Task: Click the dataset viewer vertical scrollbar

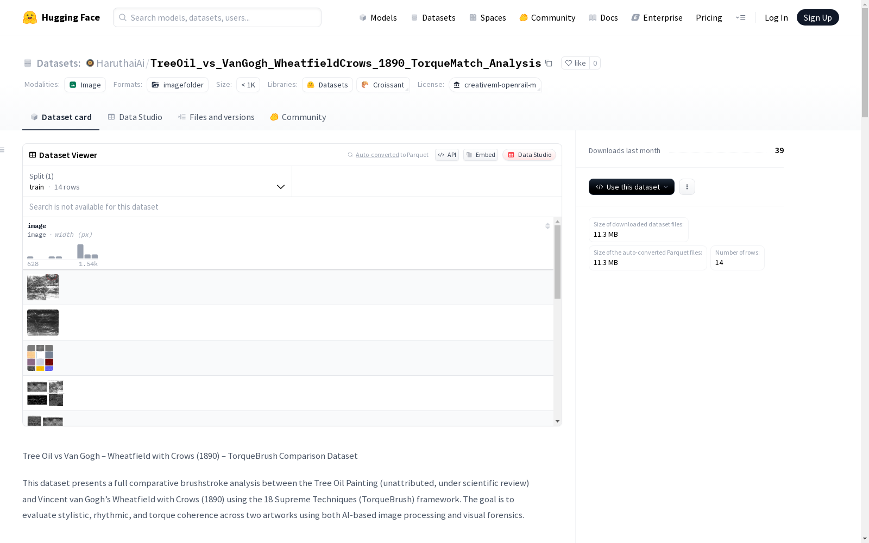Action: coord(557,262)
